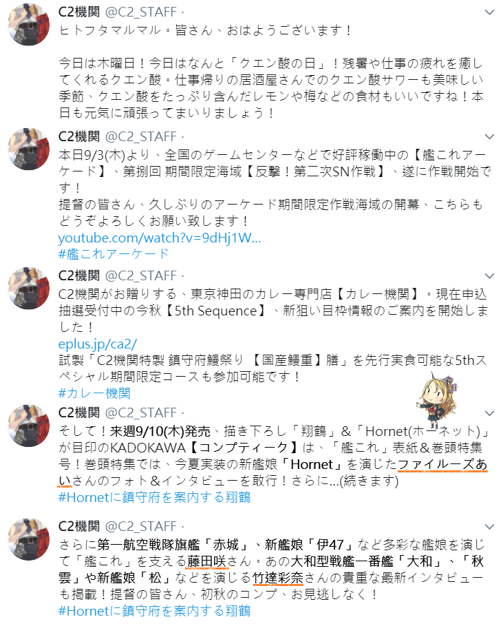Expand the arcade tweet's chevron menu

point(489,137)
